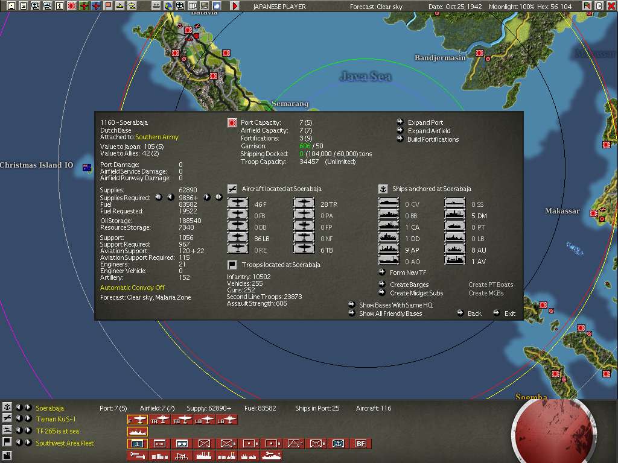Click the crosshair target toolbar icon
This screenshot has width=618, height=463.
pos(180,6)
